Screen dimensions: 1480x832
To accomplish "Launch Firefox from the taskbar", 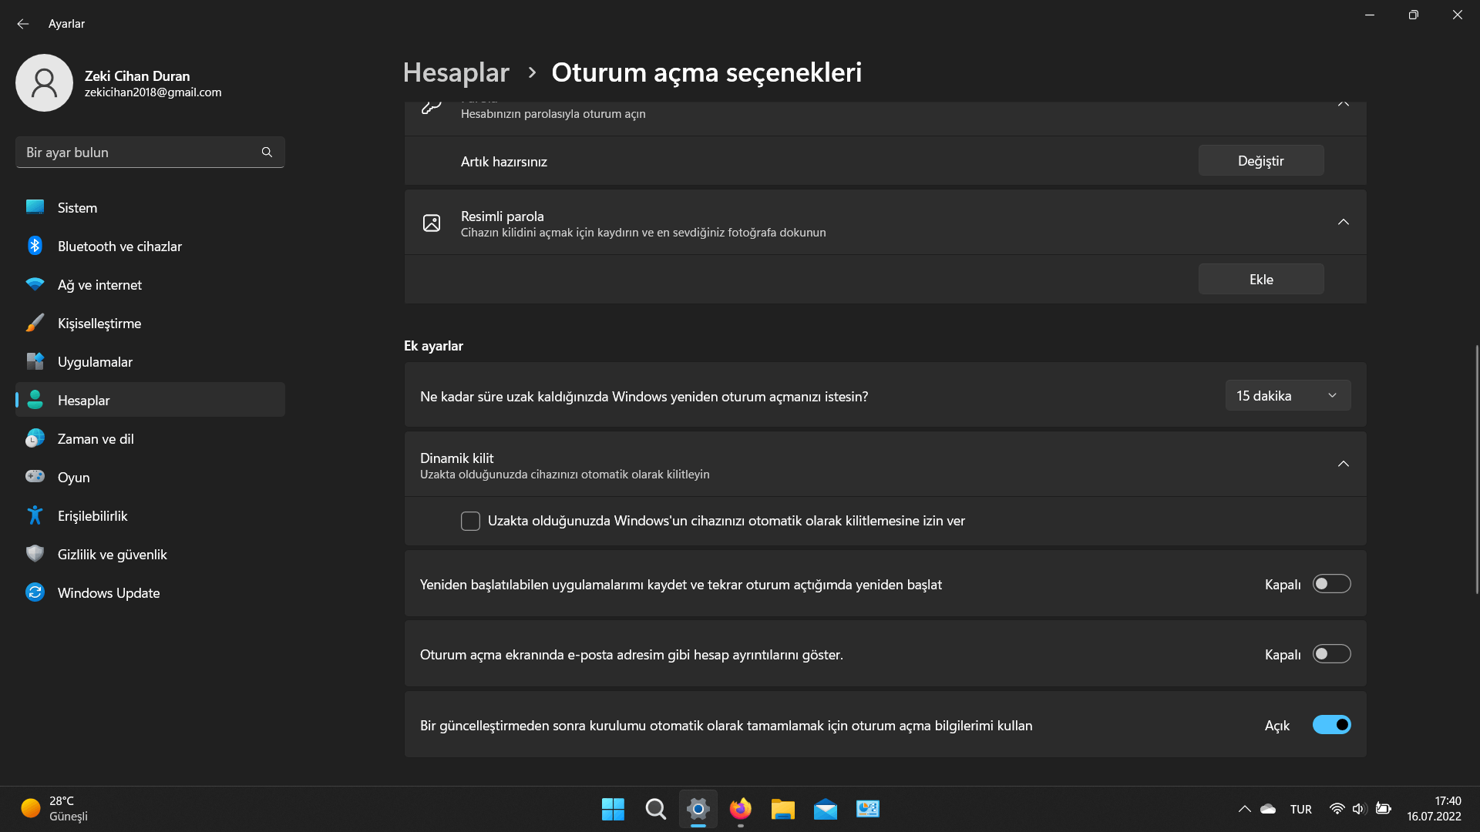I will pos(741,809).
